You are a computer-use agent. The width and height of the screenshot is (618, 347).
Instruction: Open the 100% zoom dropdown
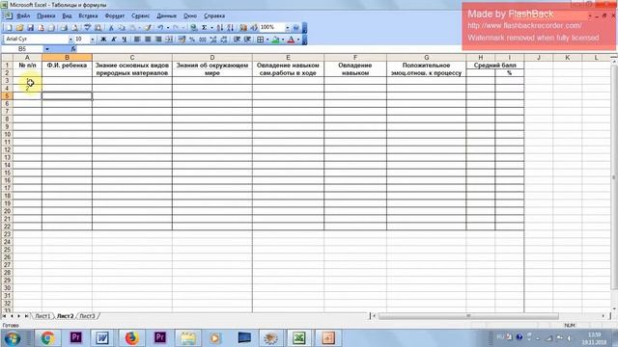(288, 28)
